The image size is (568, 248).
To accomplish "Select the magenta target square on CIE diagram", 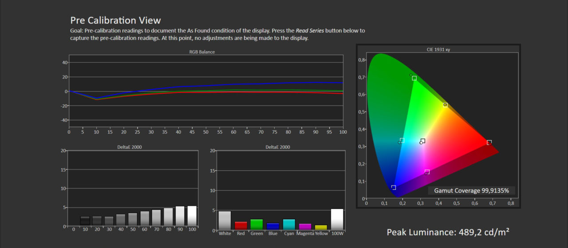I will click(427, 172).
